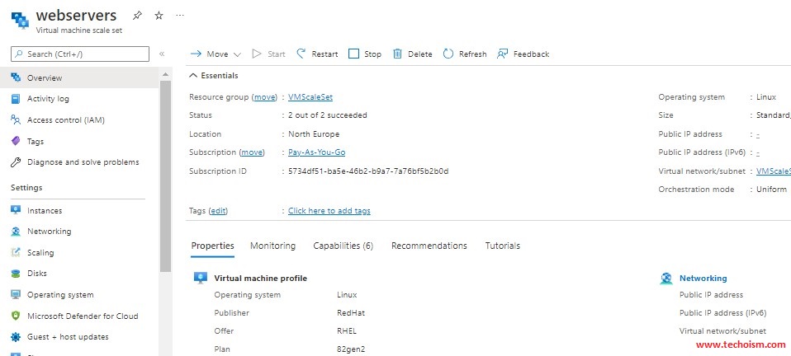Click the Start button in toolbar

[x=269, y=54]
